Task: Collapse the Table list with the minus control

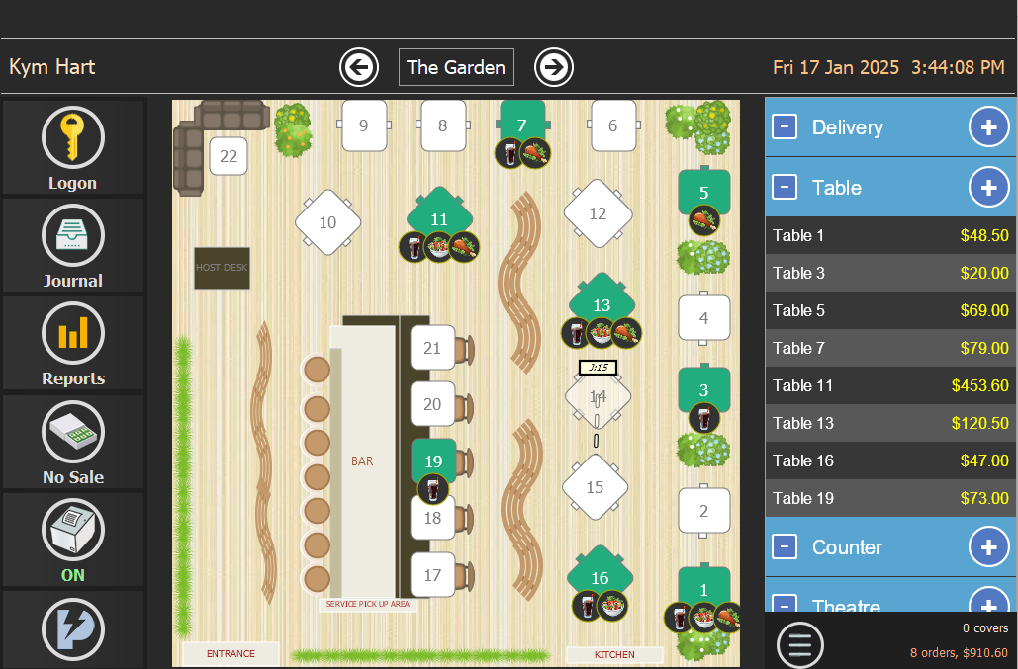Action: coord(785,187)
